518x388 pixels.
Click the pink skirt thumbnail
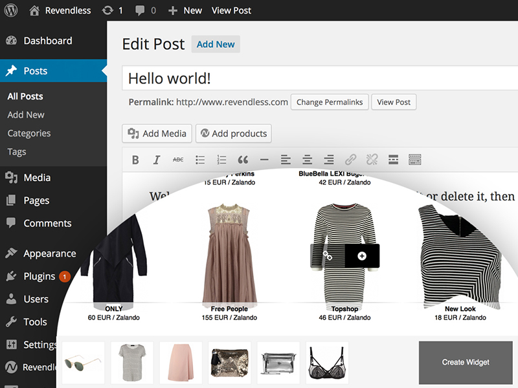point(181,362)
